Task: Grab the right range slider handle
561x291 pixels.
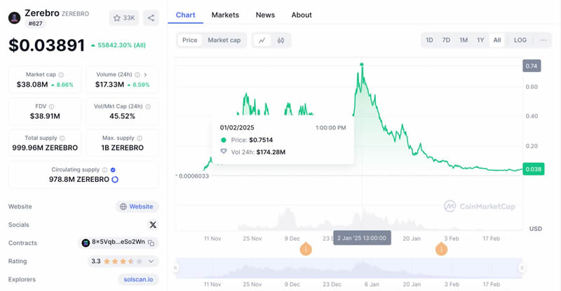Action: tap(522, 268)
